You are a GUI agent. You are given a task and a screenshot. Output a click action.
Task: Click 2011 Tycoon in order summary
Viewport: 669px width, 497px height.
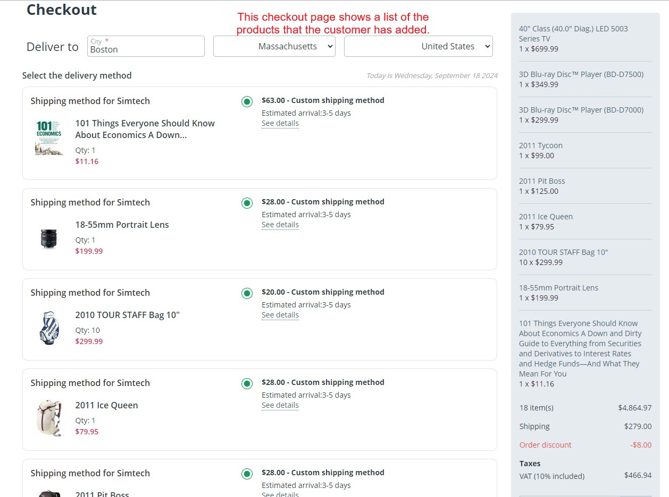[x=541, y=145]
